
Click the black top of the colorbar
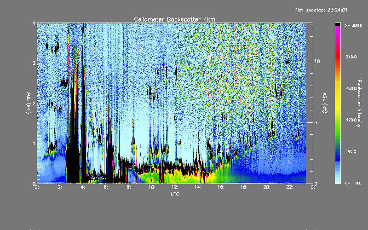click(338, 24)
